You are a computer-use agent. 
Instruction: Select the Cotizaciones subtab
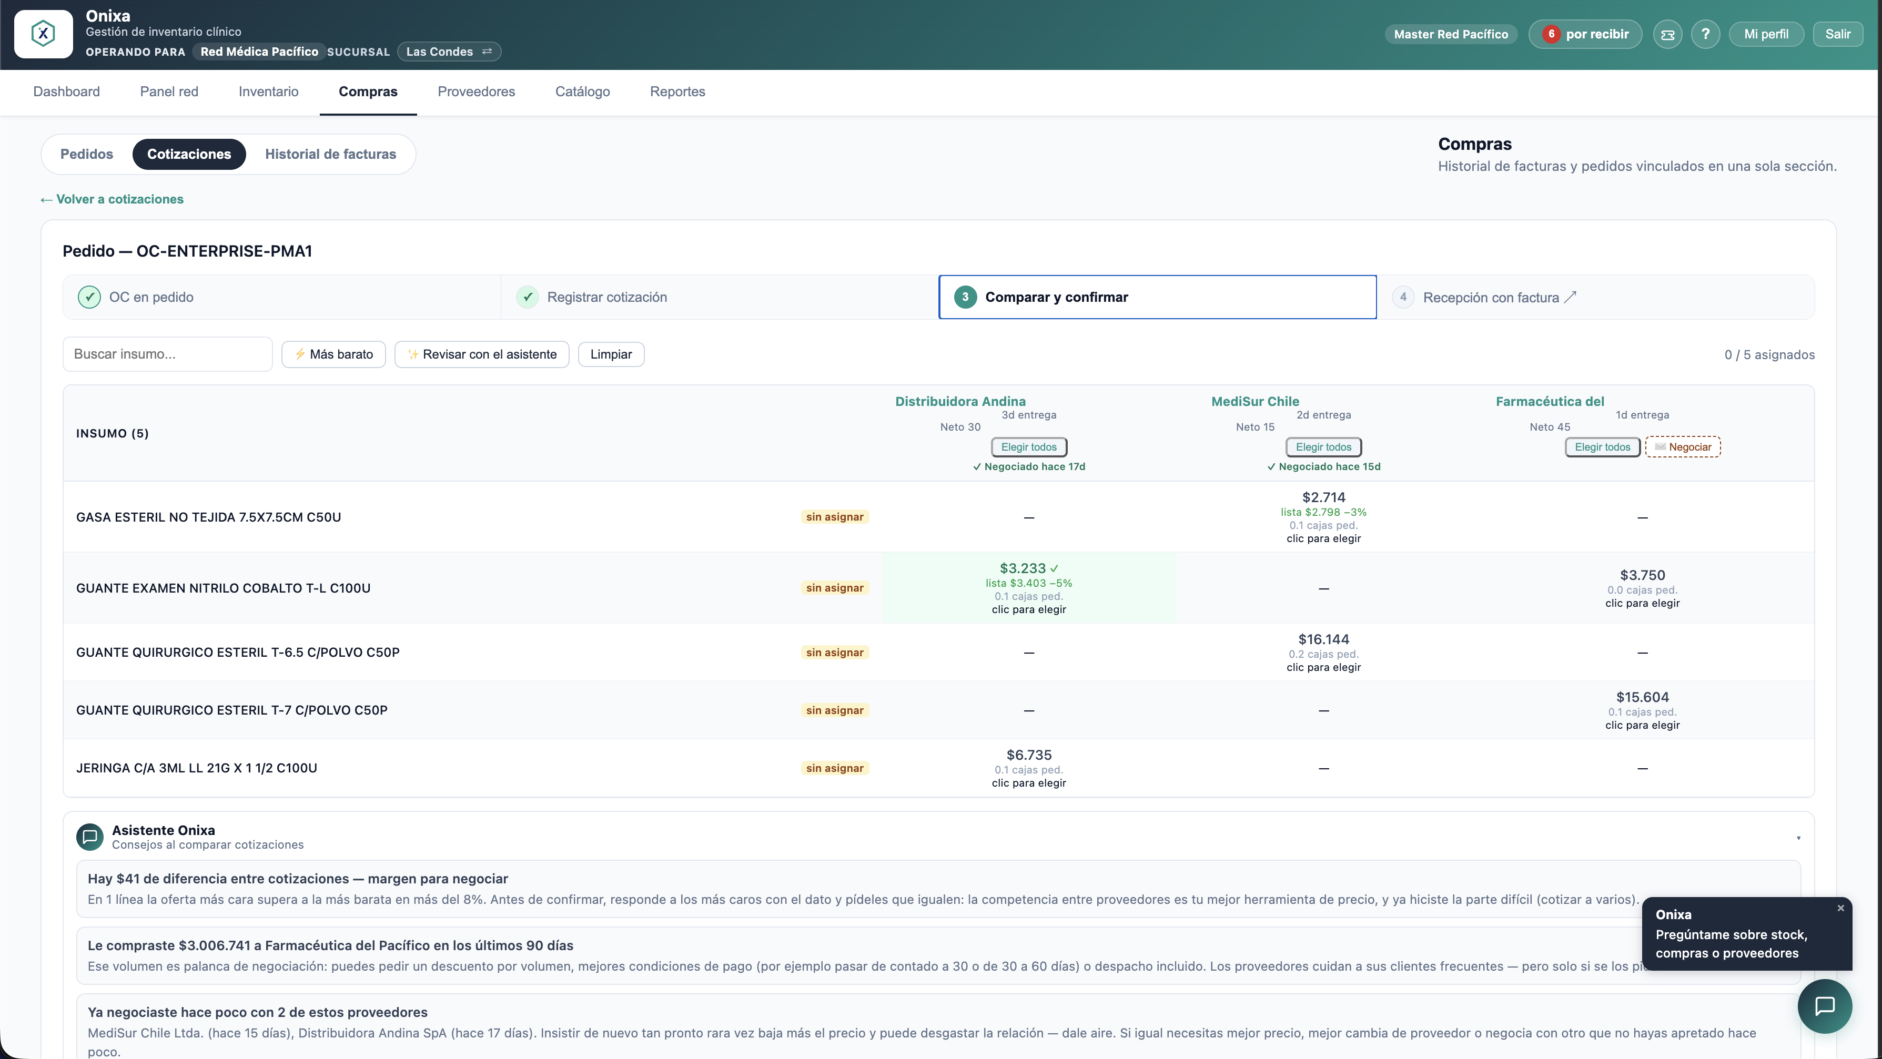(189, 154)
